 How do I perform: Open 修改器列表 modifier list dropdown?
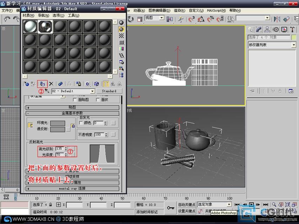tap(294, 45)
